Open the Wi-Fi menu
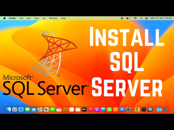Image resolution: width=174 pixels, height=130 pixels. pyautogui.click(x=135, y=18)
